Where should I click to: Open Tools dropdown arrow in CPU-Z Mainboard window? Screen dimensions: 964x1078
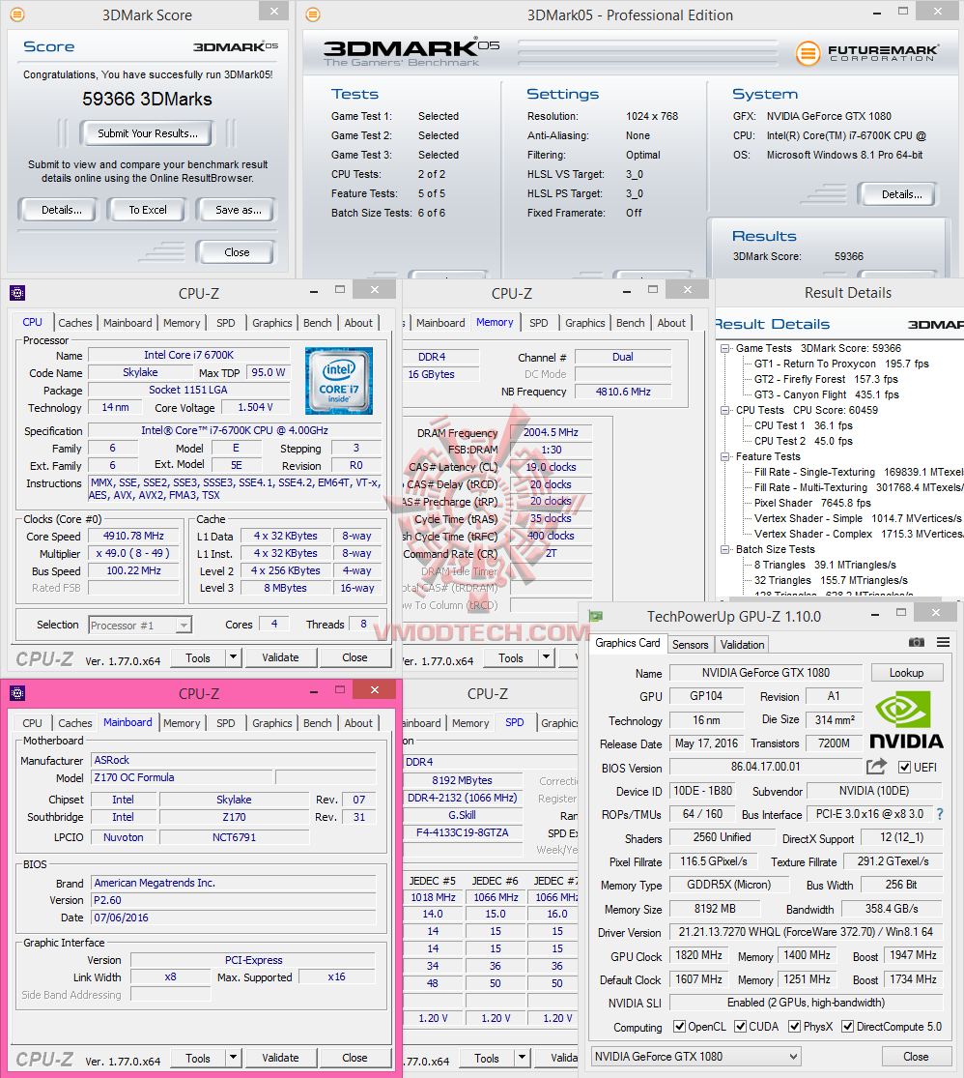tap(234, 1058)
